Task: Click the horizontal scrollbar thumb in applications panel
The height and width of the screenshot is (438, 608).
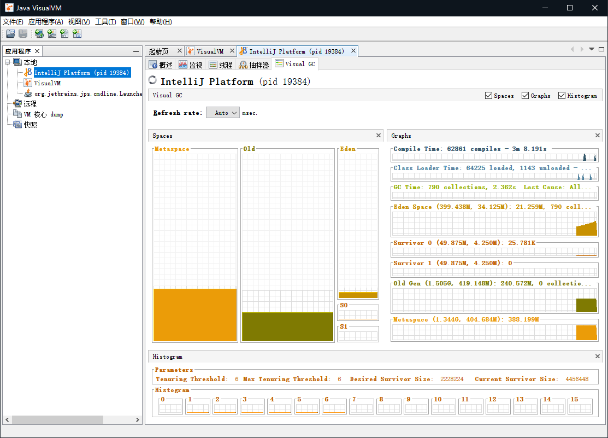Action: (57, 419)
